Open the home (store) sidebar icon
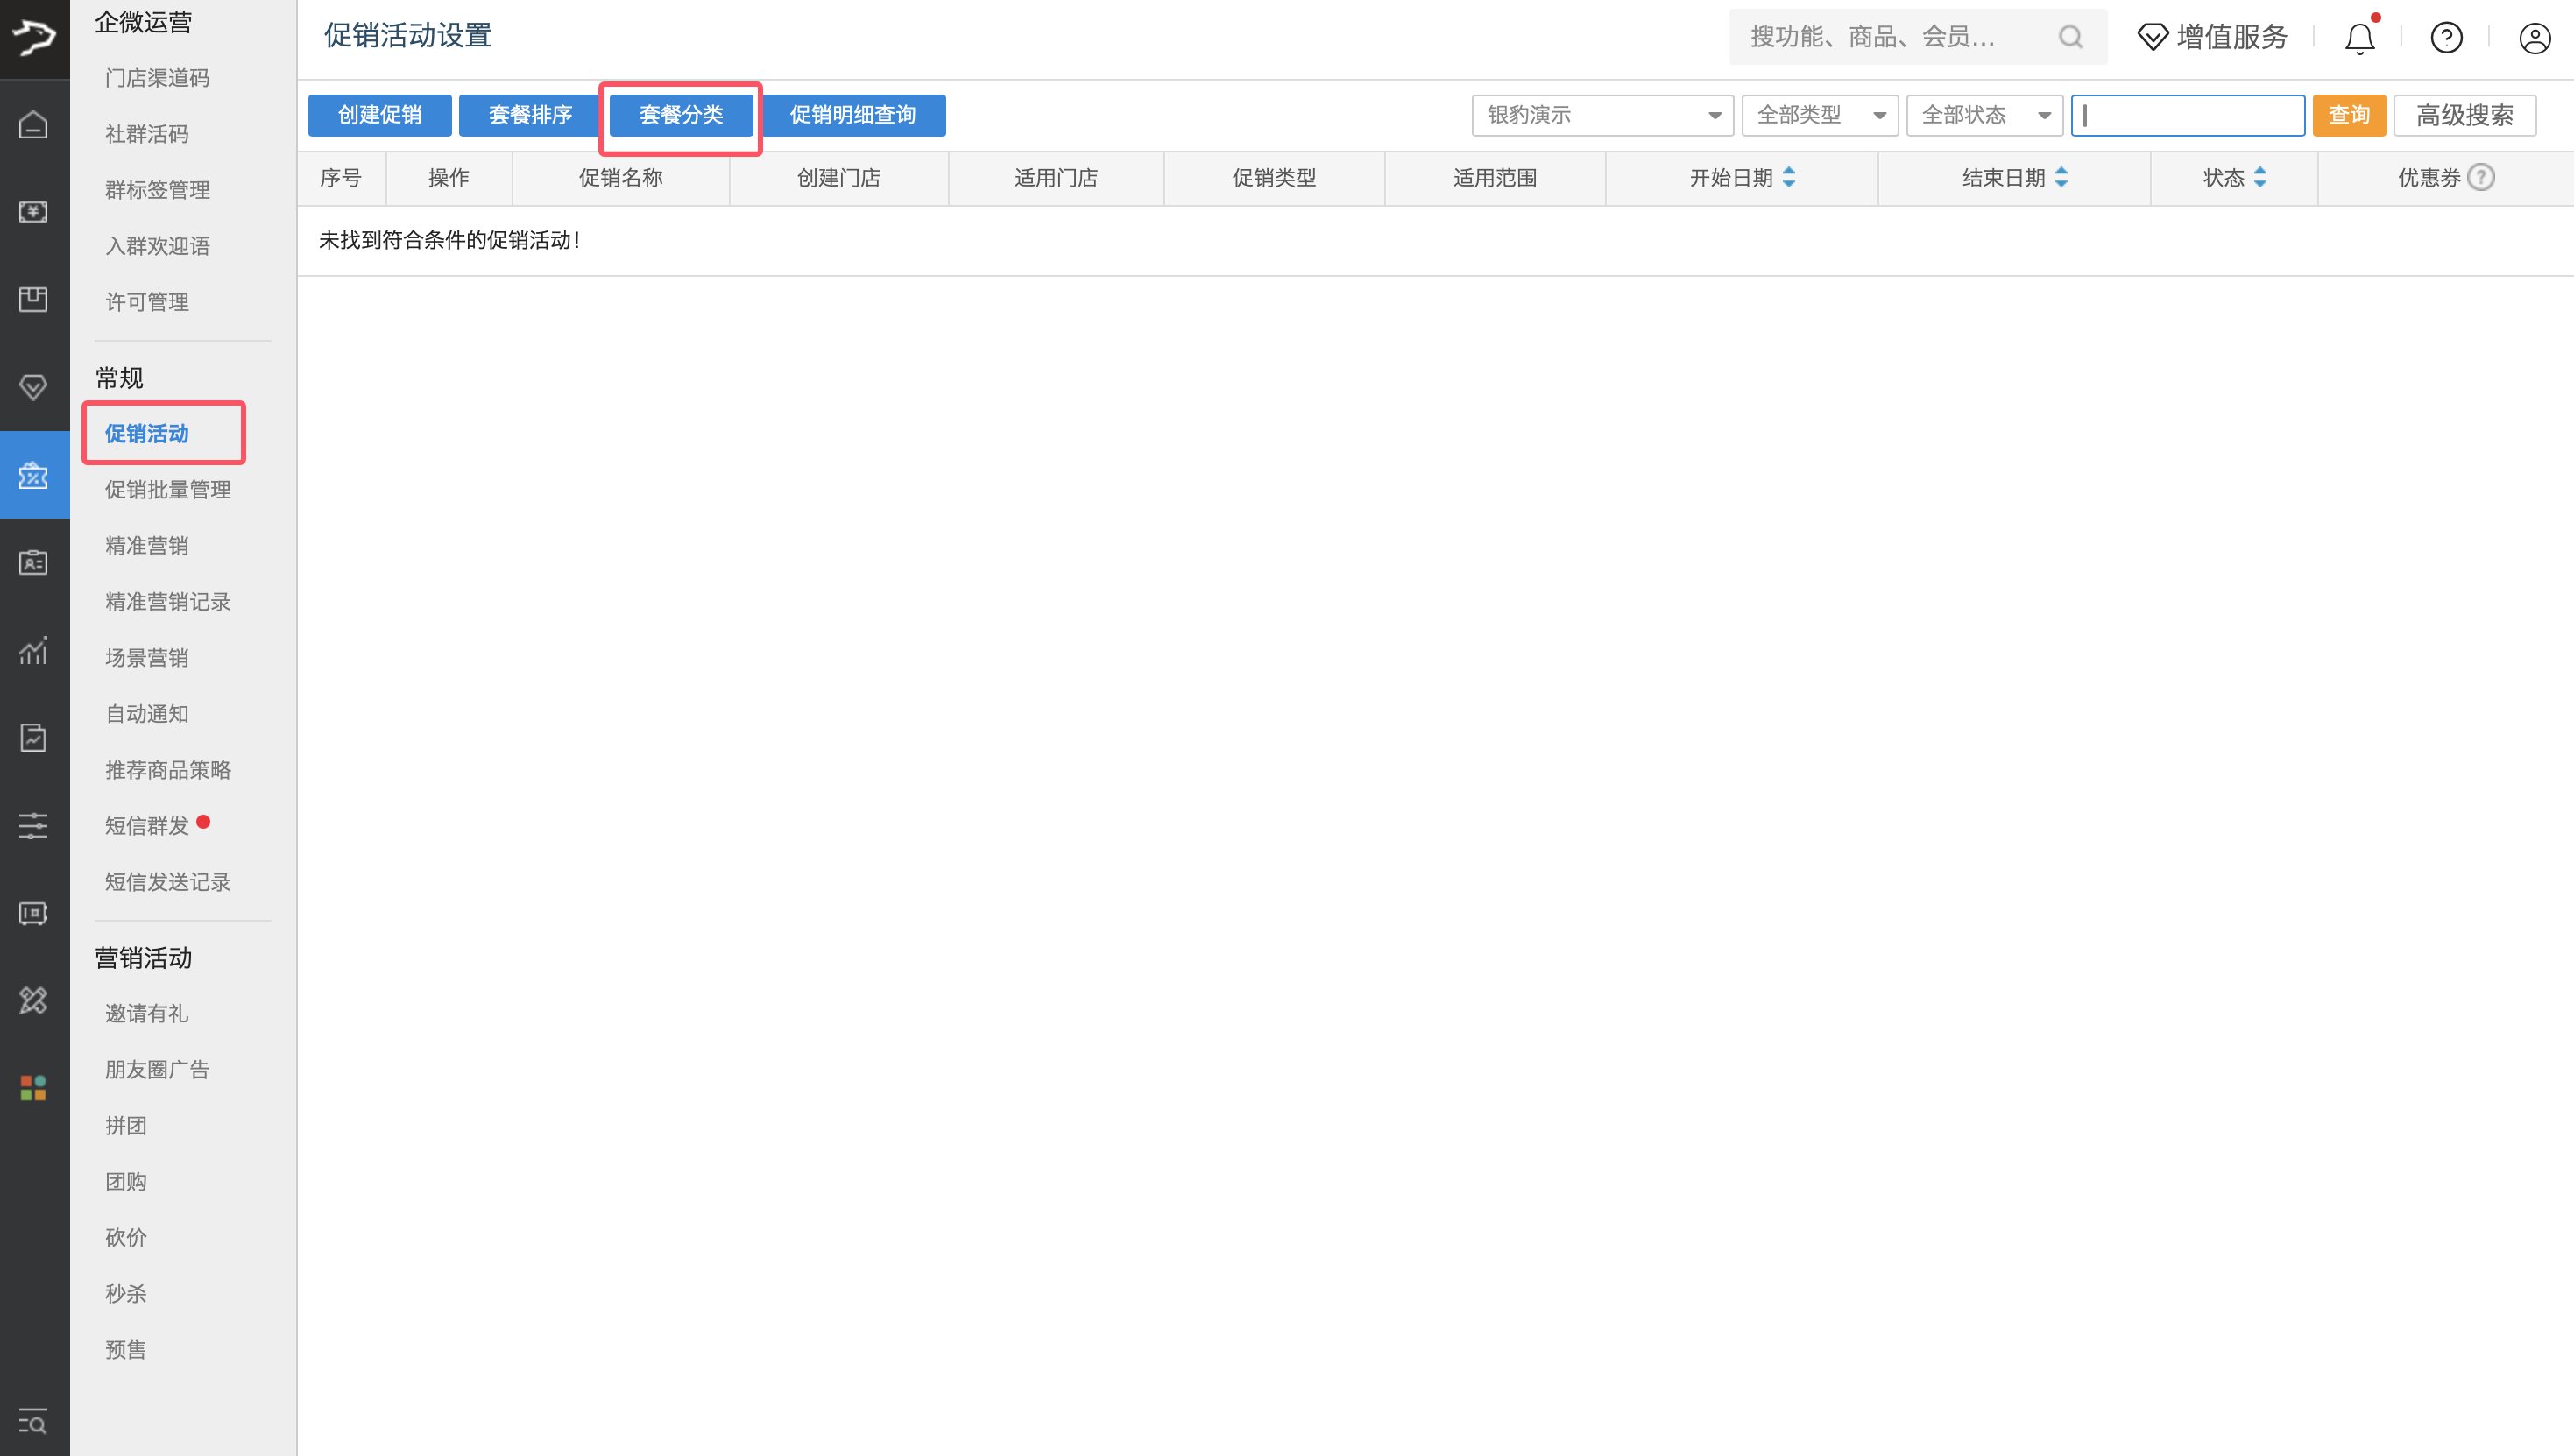The width and height of the screenshot is (2574, 1456). (33, 125)
